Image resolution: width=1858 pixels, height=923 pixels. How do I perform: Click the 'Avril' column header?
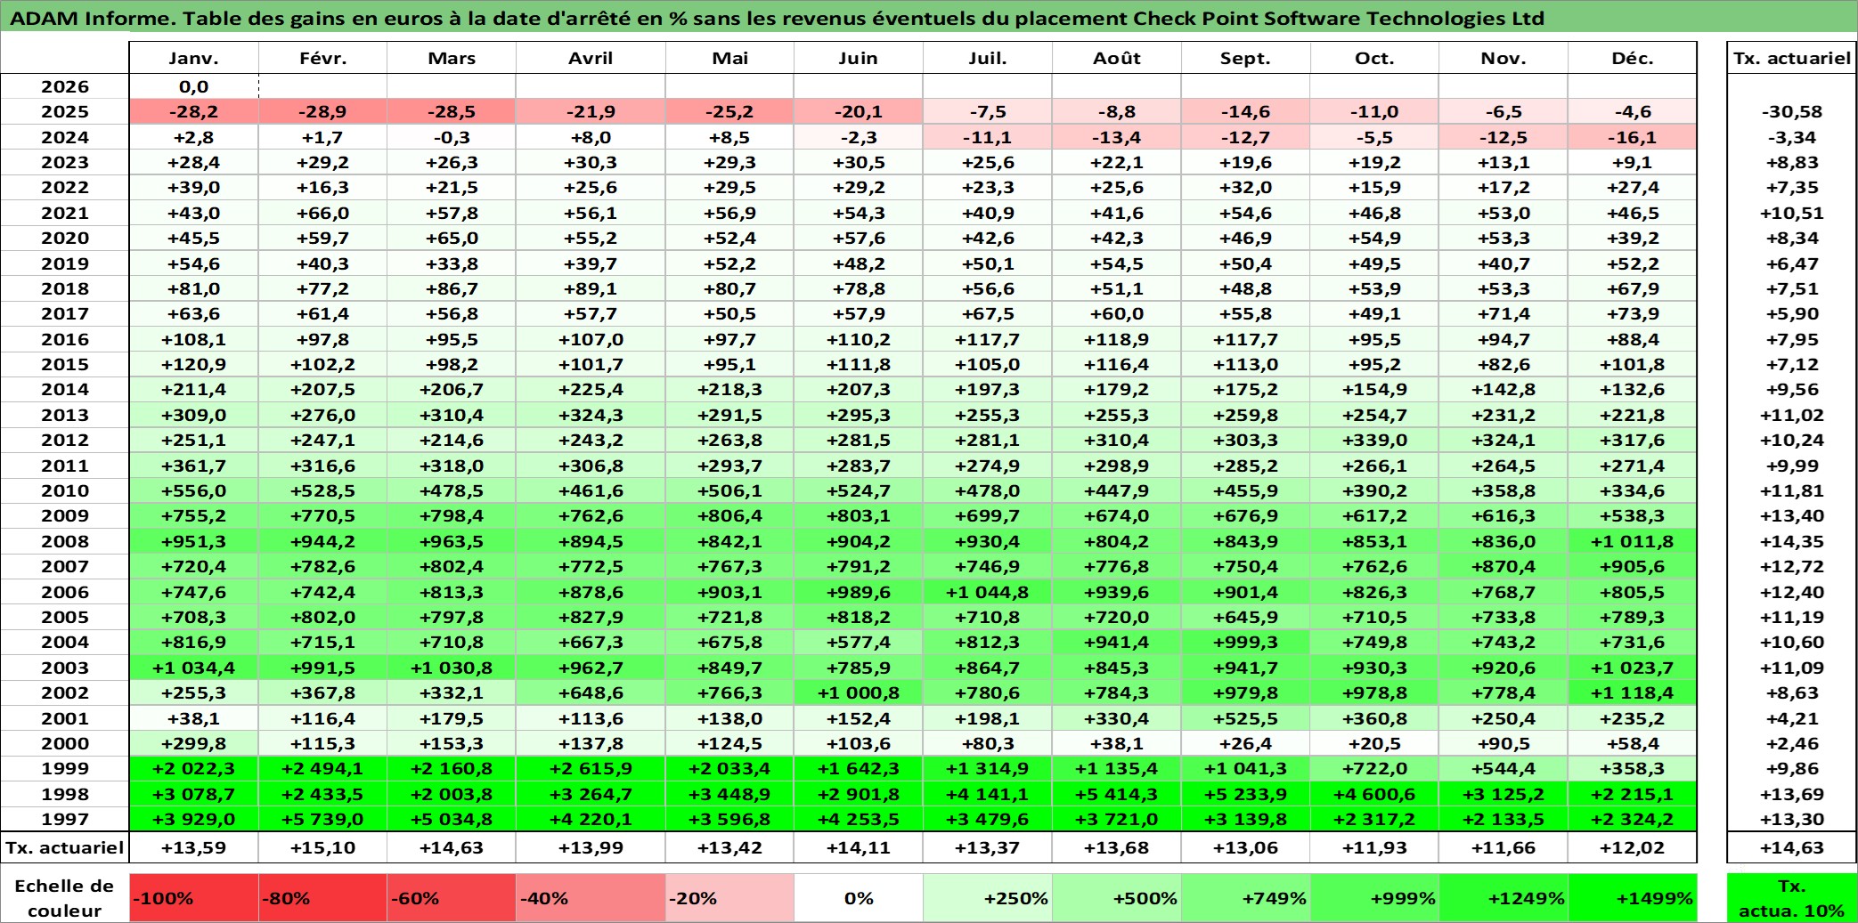click(591, 58)
